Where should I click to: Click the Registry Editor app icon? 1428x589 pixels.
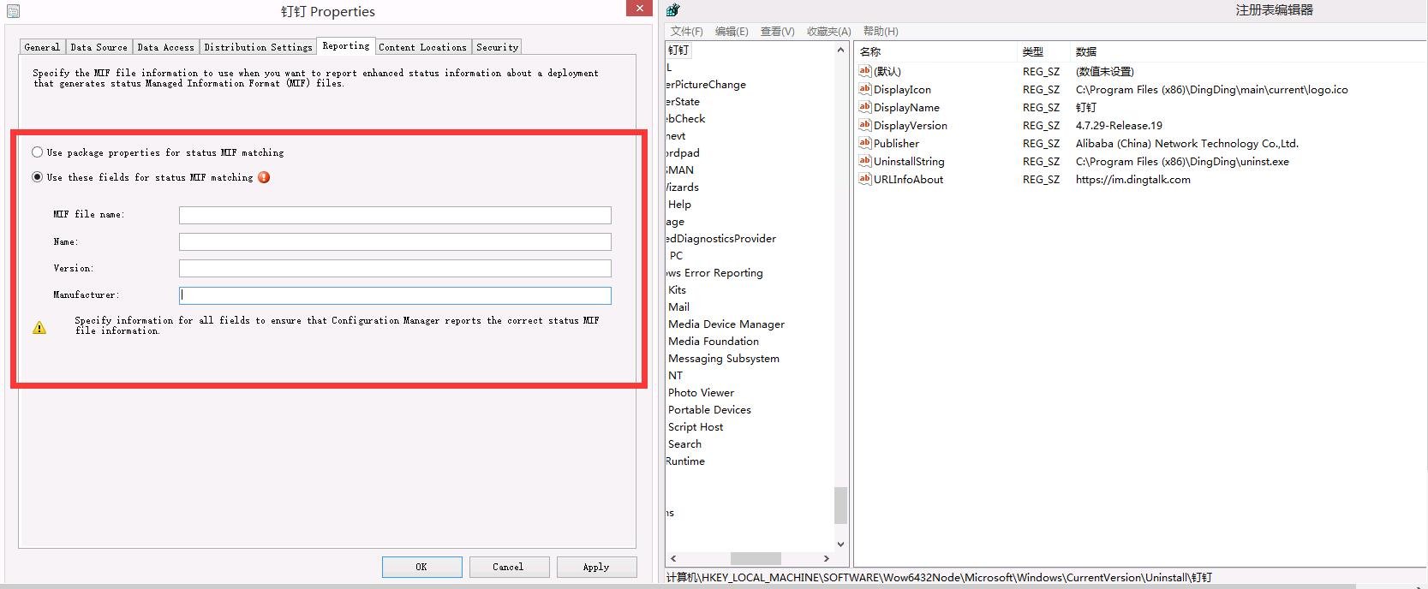[673, 10]
